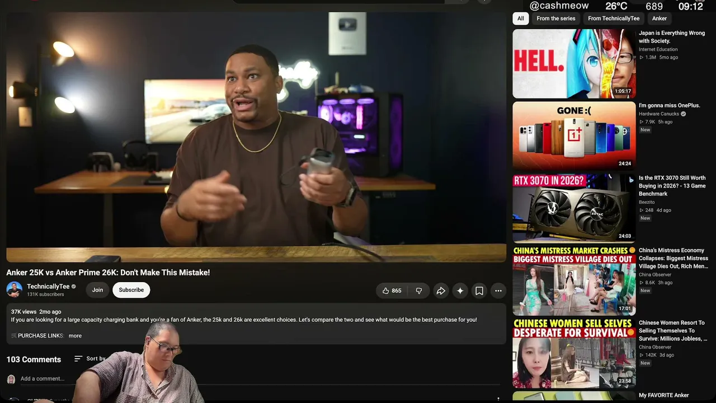
Task: Click China Observer under the Mistress Economy video
Action: pyautogui.click(x=655, y=275)
